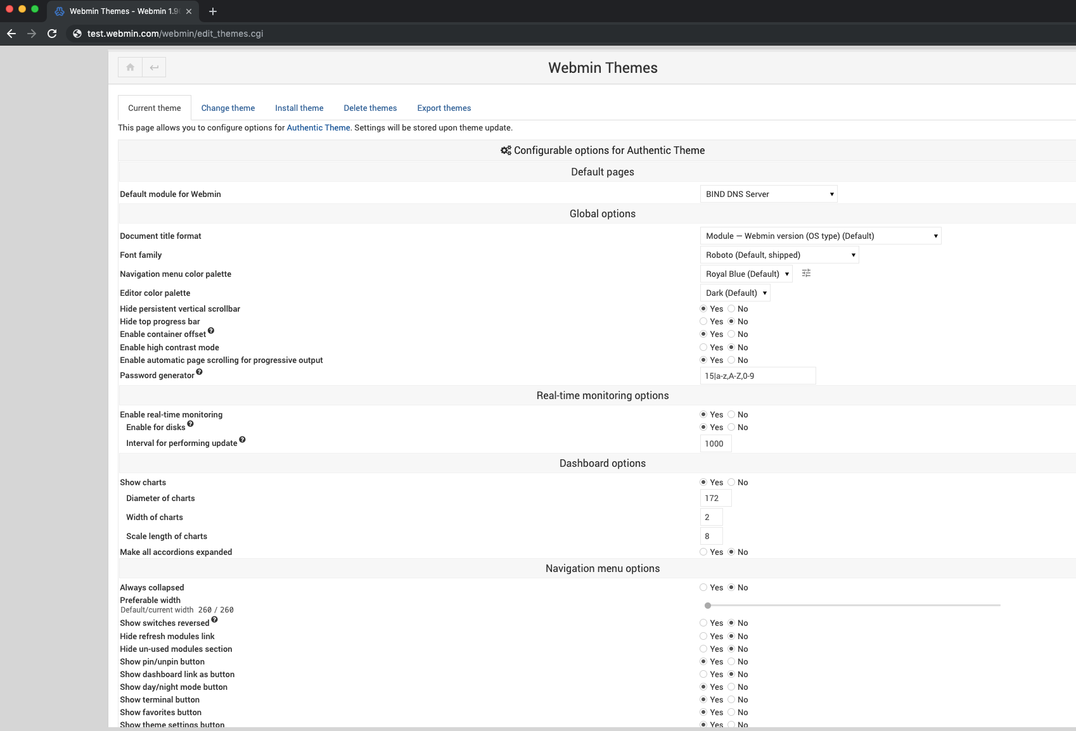Click the home icon in the toolbar
The width and height of the screenshot is (1076, 731).
coord(130,67)
